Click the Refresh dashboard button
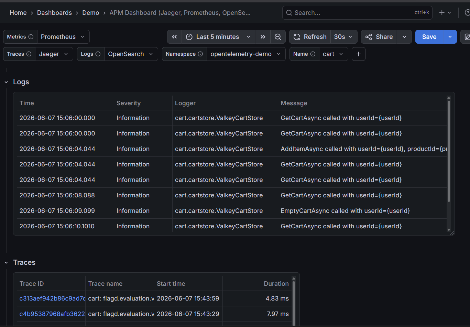This screenshot has height=327, width=470. 310,37
